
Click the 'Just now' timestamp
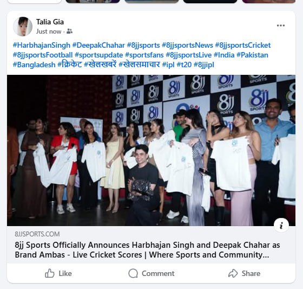pos(49,31)
